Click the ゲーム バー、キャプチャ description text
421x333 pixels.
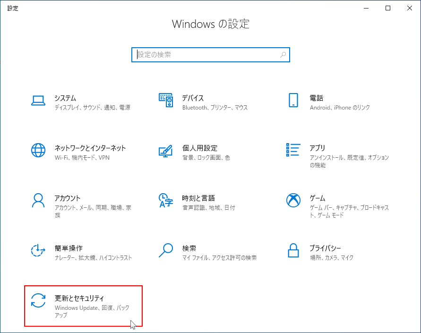pyautogui.click(x=349, y=212)
